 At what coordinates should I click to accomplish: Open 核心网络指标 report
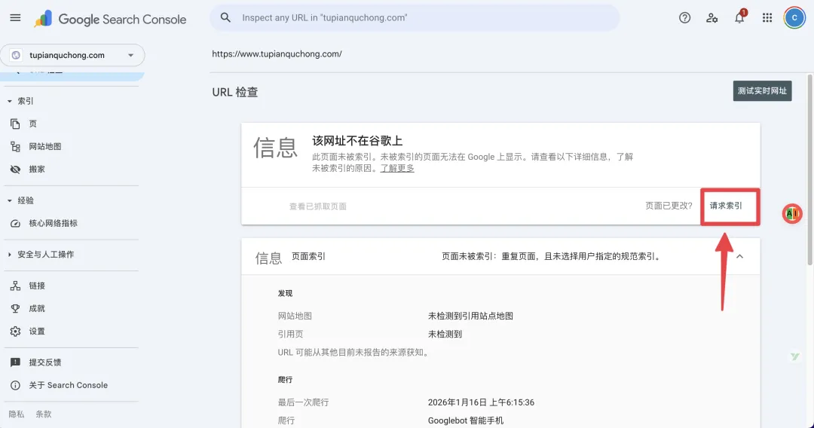pos(53,223)
